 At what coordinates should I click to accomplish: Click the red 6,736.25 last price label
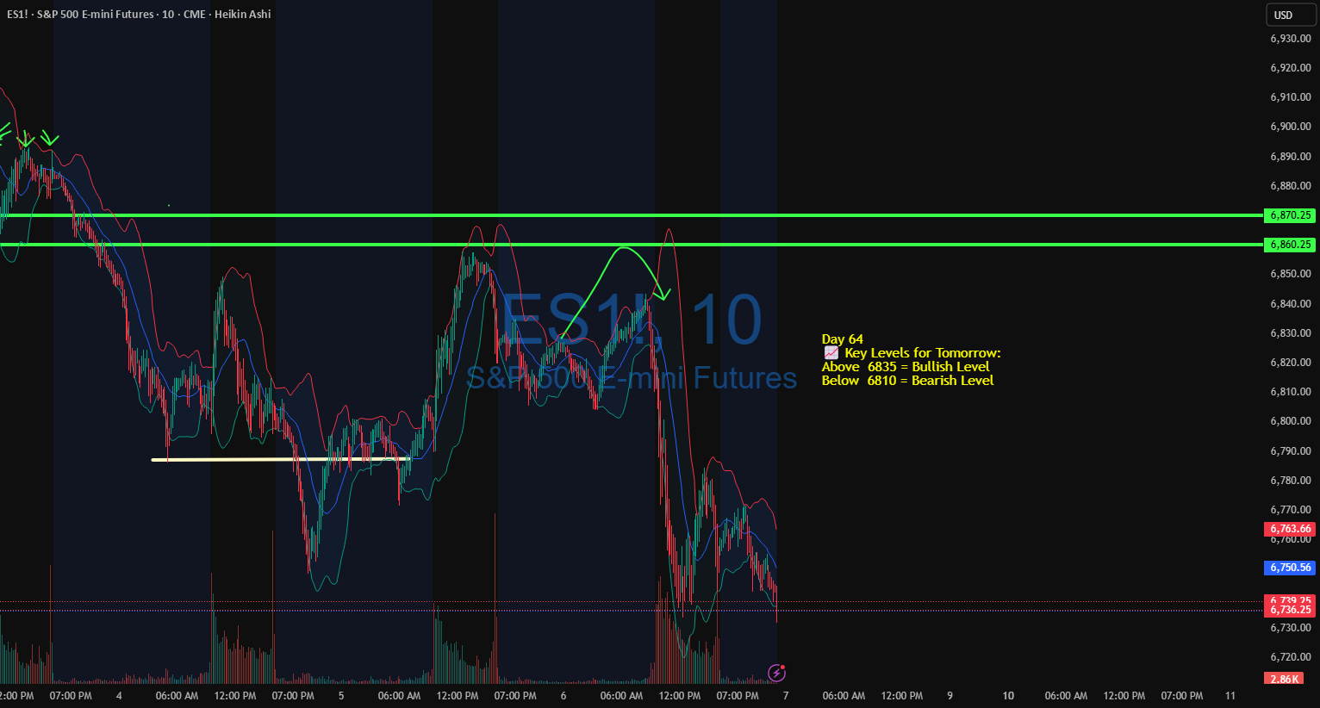click(x=1290, y=610)
